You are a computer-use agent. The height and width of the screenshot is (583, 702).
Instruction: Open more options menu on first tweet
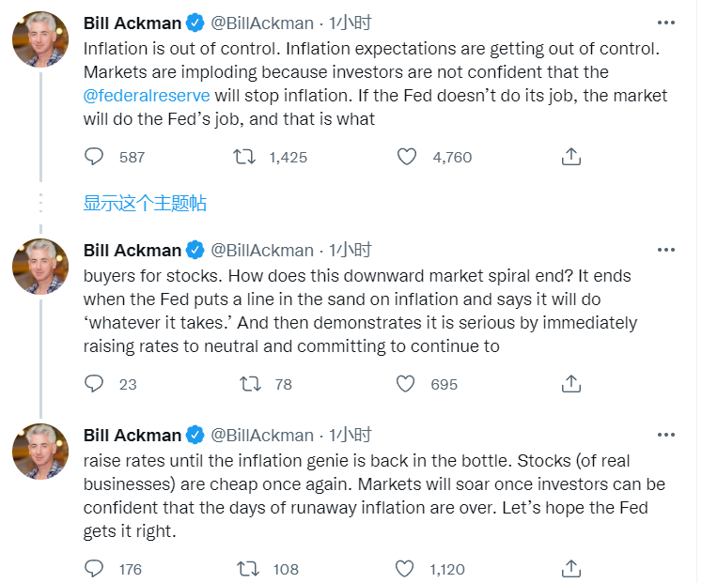coord(665,23)
